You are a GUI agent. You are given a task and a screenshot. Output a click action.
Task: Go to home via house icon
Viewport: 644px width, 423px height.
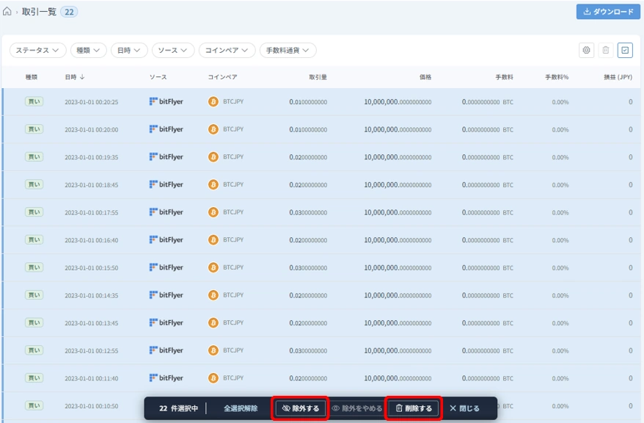[x=7, y=12]
